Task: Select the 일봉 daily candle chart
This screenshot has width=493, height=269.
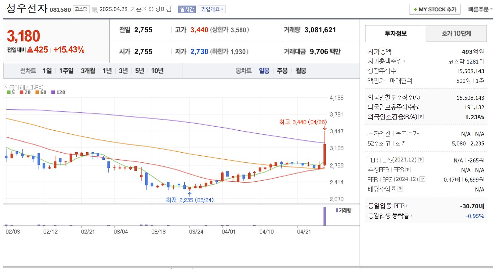Action: (264, 71)
